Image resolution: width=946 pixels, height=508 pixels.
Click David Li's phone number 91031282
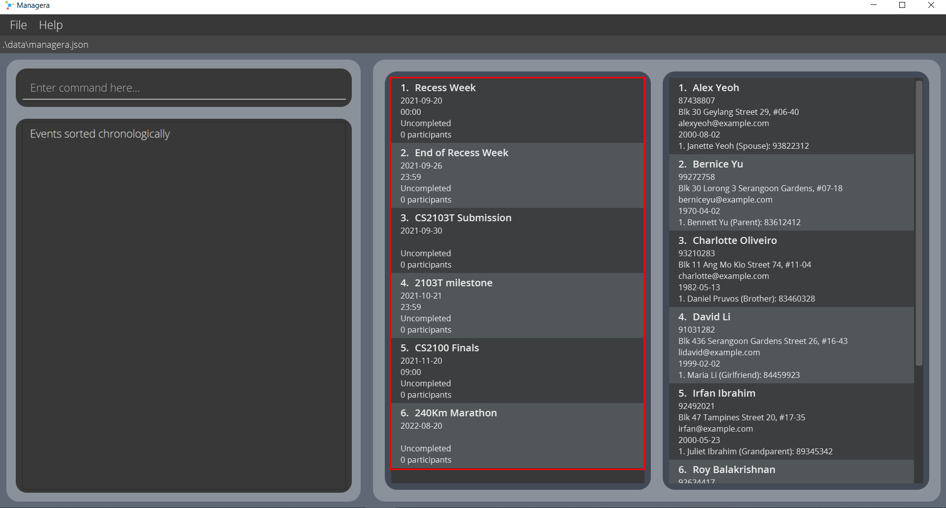point(696,330)
